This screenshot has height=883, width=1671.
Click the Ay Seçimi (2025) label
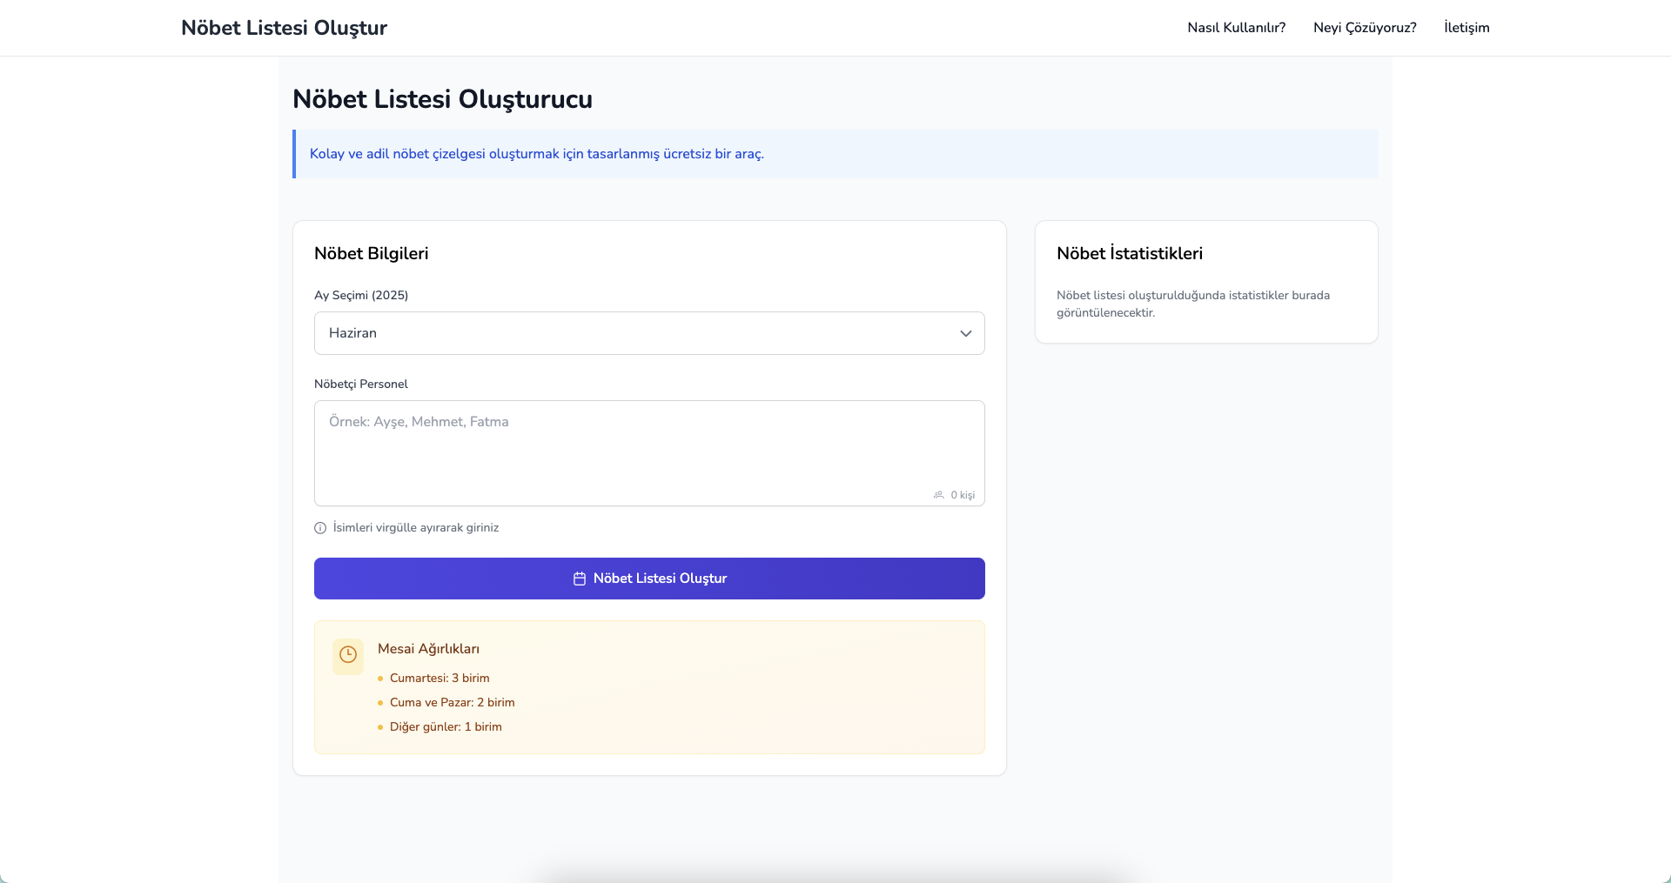coord(361,295)
